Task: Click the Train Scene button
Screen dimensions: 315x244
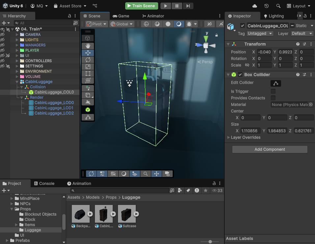Action: point(141,6)
